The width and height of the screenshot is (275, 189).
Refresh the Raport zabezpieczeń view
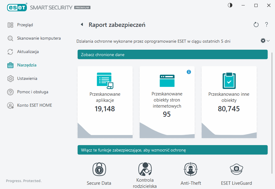[x=256, y=24]
